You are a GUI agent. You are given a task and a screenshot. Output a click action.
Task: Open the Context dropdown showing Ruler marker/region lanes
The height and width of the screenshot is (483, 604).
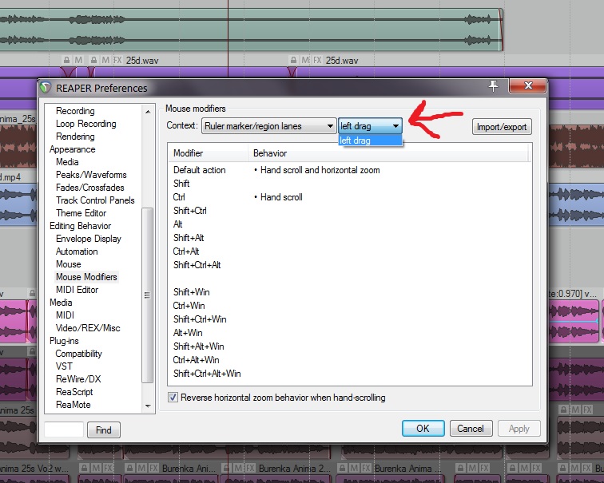268,126
